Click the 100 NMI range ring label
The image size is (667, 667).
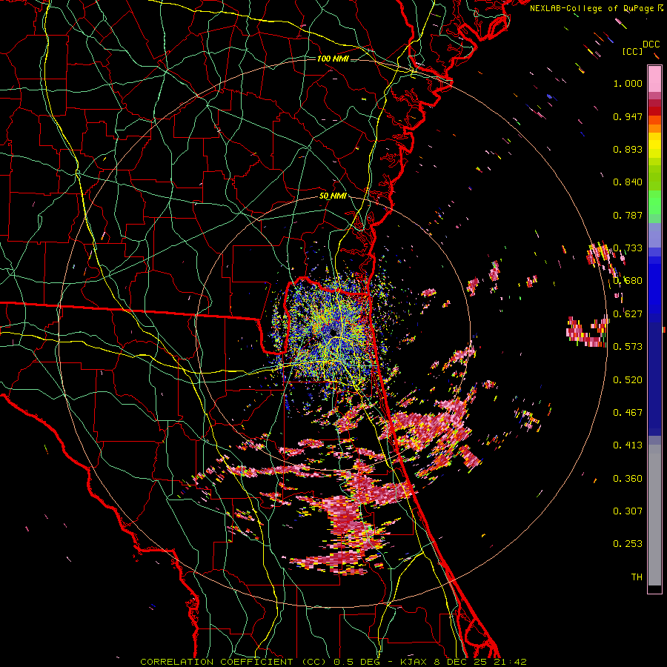(333, 59)
